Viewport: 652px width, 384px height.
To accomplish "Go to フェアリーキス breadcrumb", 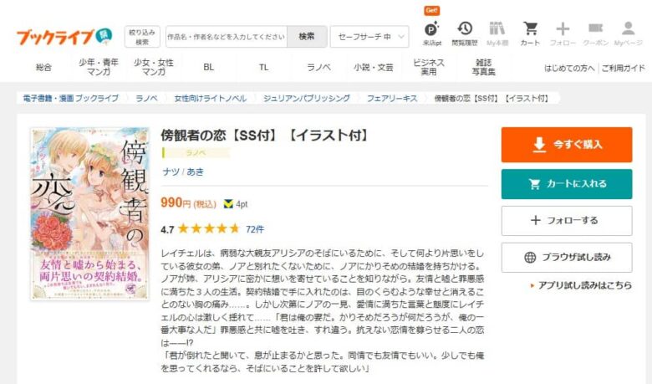I will [392, 99].
